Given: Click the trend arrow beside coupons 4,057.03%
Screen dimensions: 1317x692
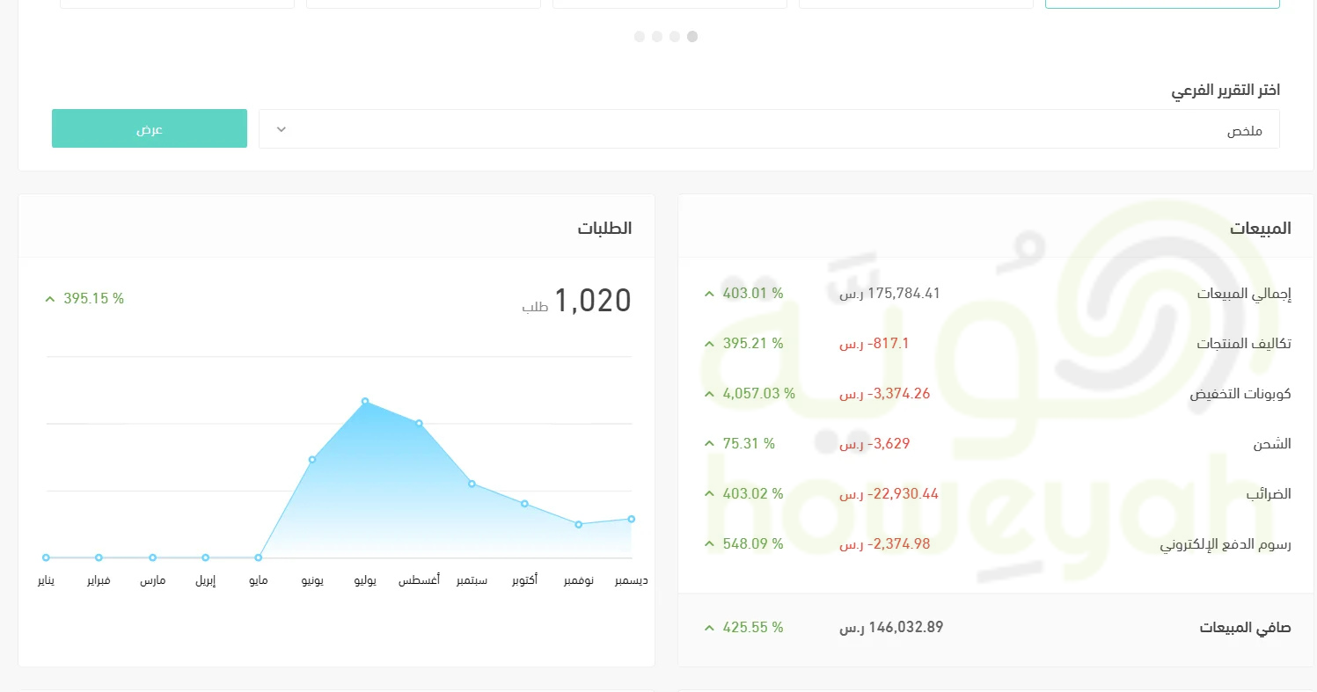Looking at the screenshot, I should [709, 394].
